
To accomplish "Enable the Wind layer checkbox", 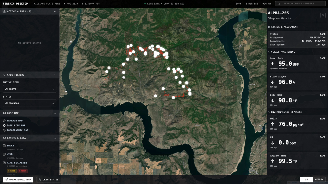I will pos(4,154).
